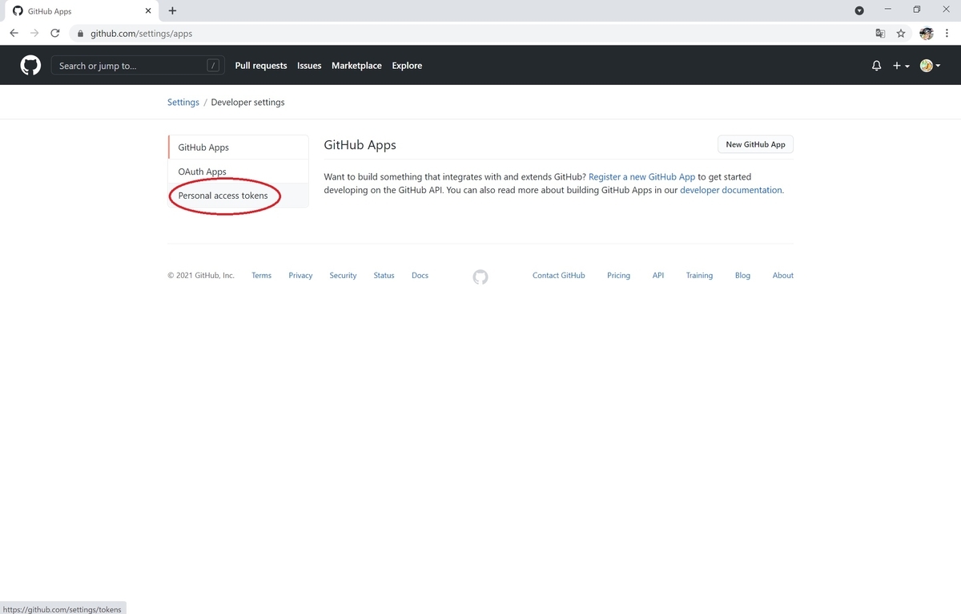Open the Chrome three-dot menu
The image size is (961, 614).
point(948,34)
